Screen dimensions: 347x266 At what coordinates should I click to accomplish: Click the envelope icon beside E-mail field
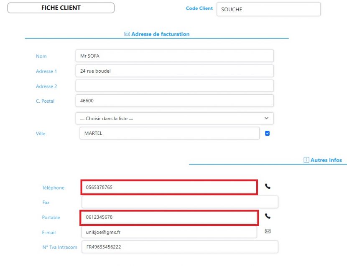[x=268, y=231]
